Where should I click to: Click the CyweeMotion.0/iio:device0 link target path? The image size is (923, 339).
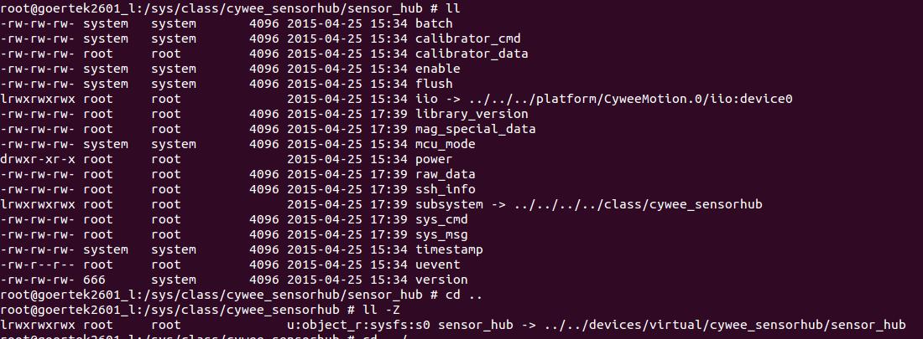(x=696, y=99)
